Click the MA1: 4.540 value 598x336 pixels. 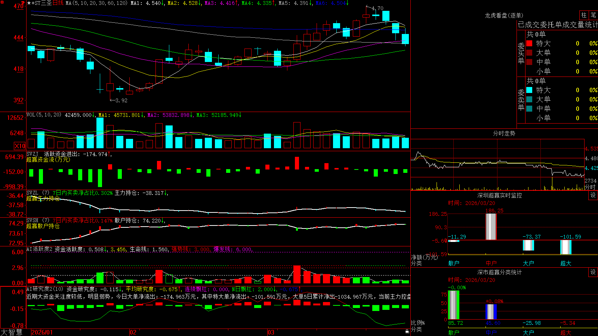147,3
